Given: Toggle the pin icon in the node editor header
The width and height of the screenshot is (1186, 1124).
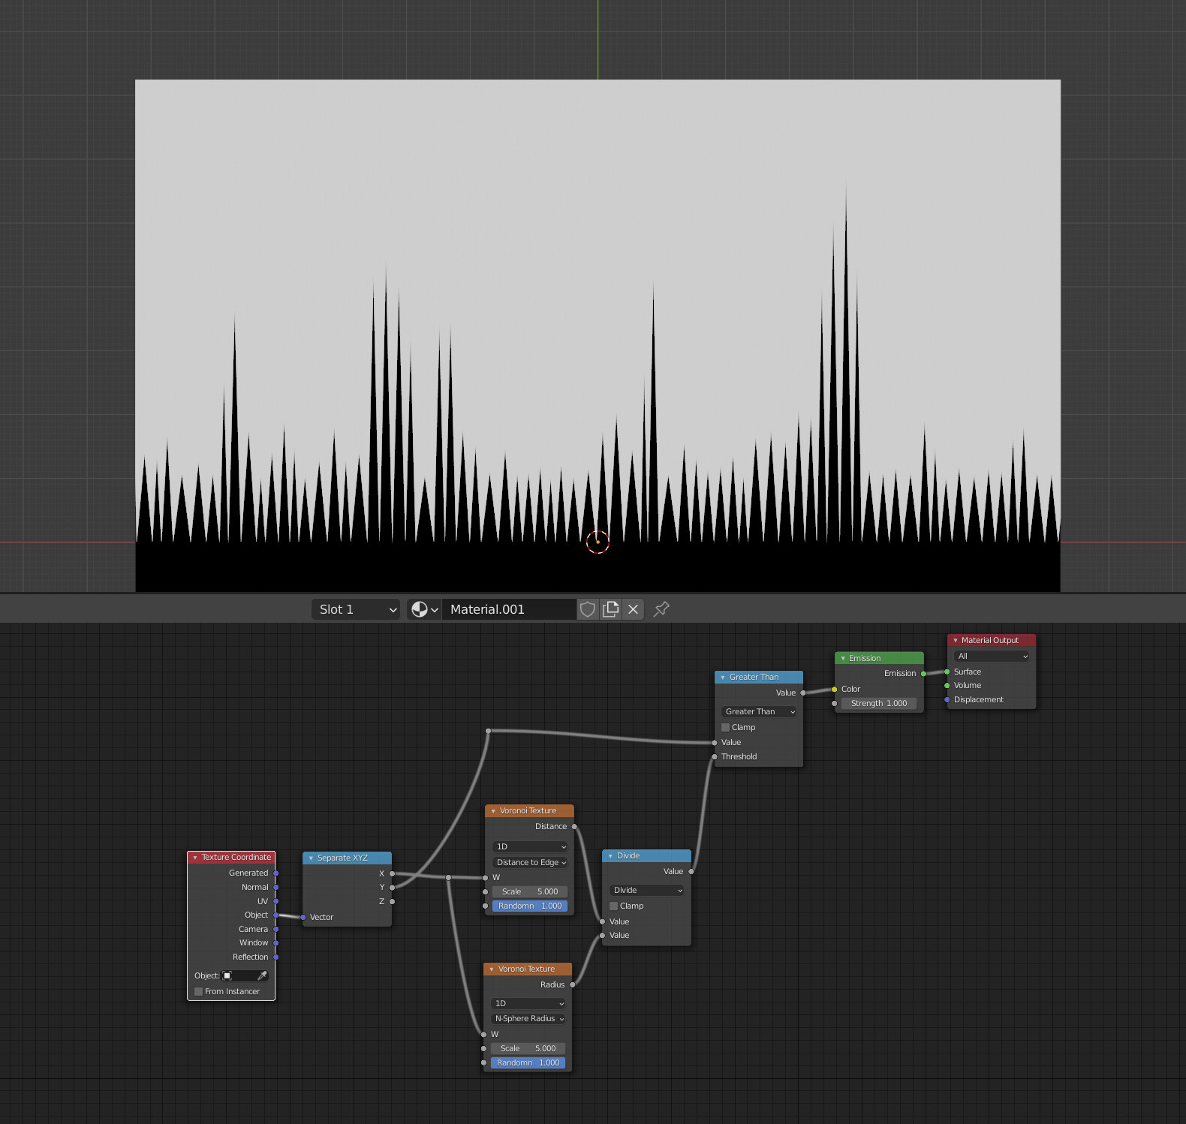Looking at the screenshot, I should pyautogui.click(x=661, y=609).
